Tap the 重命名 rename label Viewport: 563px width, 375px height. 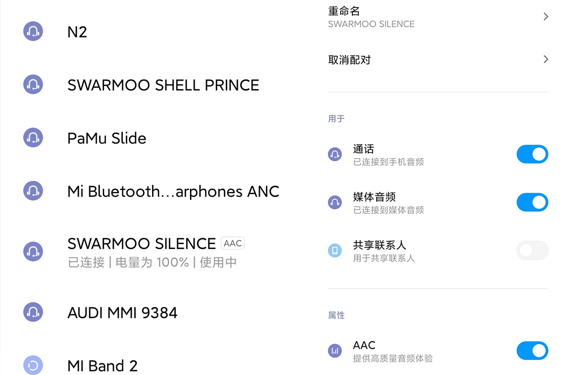tap(344, 11)
